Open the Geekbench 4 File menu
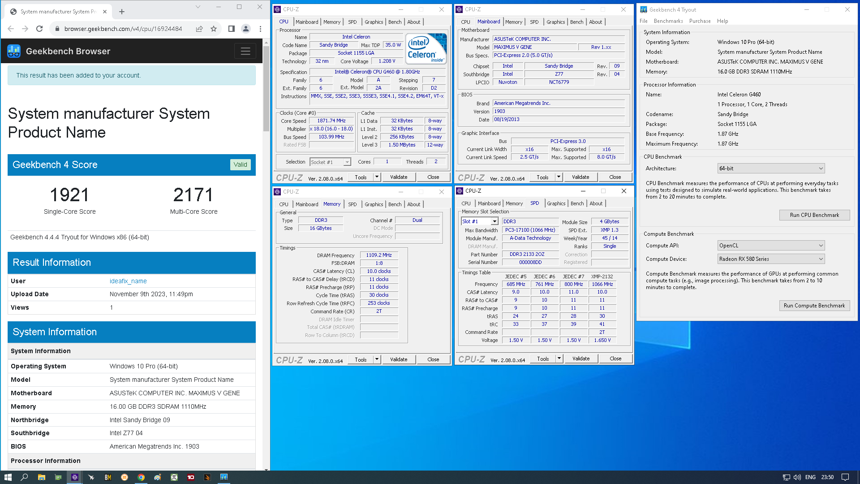The height and width of the screenshot is (484, 860). pyautogui.click(x=644, y=21)
